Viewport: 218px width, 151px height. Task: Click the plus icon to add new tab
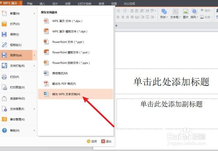click(117, 25)
